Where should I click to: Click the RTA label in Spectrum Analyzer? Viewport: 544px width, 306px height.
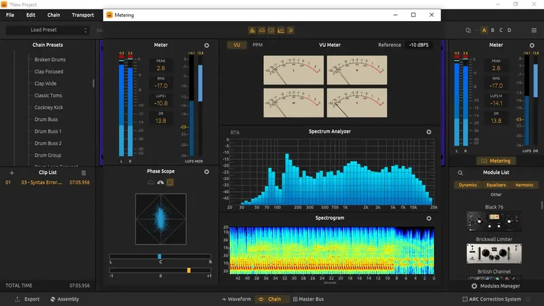(x=235, y=133)
